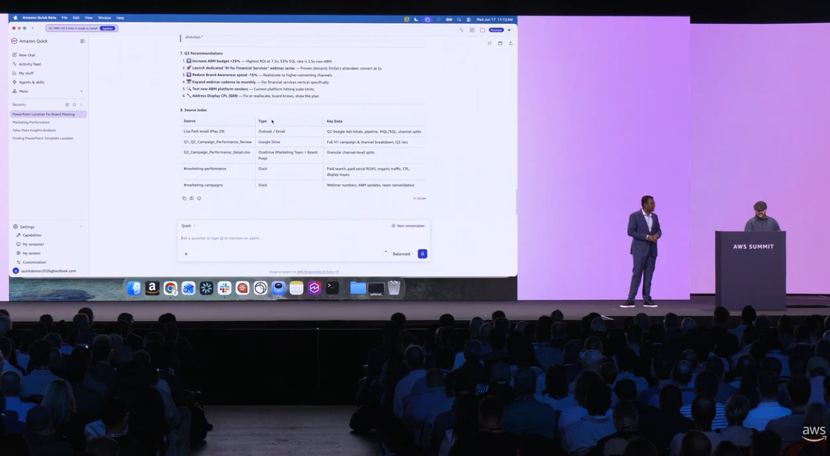Open the Balanced mode dropdown

tap(403, 254)
